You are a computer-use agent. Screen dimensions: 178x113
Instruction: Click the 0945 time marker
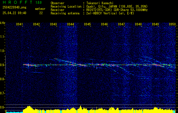pos(87,24)
